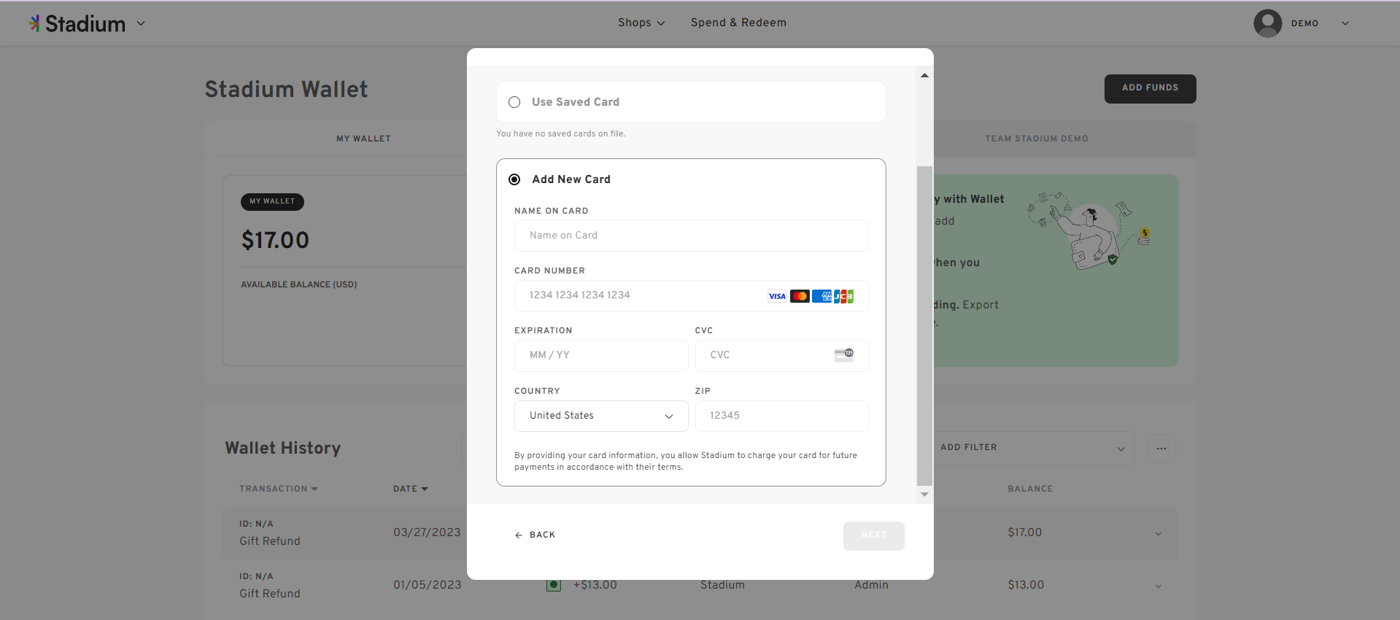Open the Shops menu

tap(641, 23)
